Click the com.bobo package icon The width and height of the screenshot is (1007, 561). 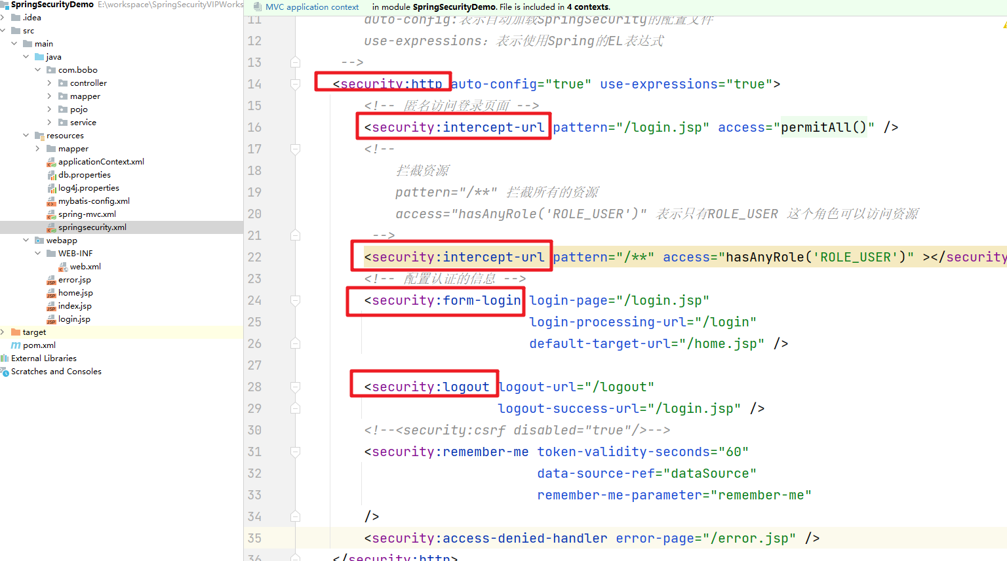tap(51, 70)
